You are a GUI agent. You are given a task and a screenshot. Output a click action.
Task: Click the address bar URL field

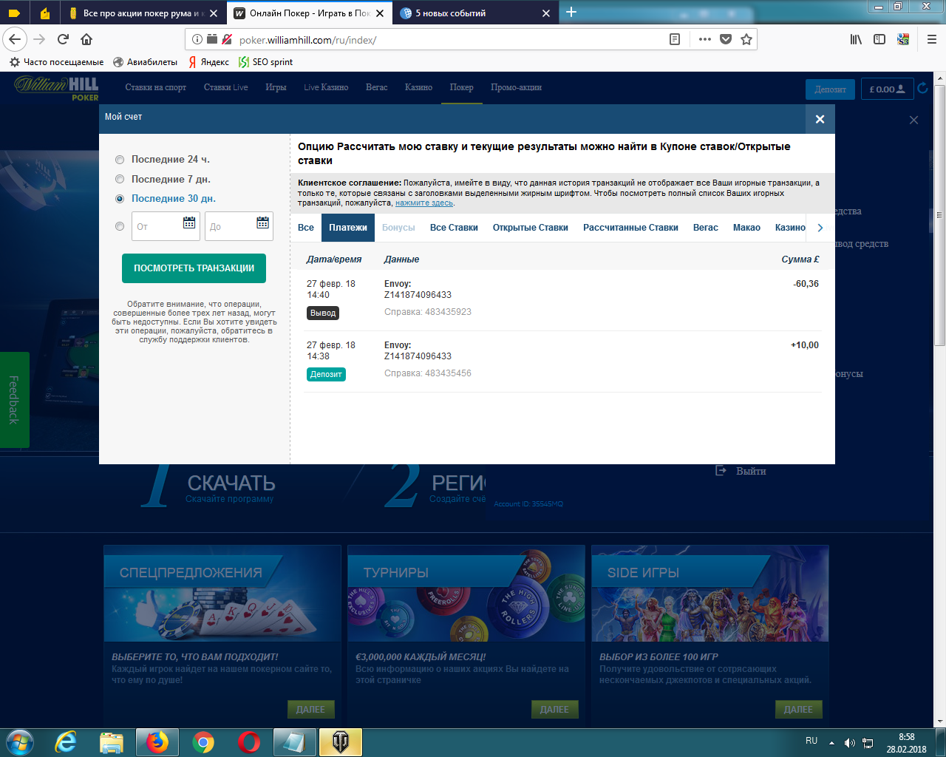451,40
